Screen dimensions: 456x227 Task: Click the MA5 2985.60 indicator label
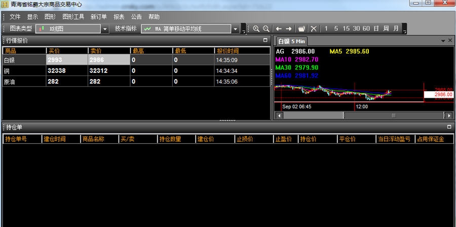point(349,52)
